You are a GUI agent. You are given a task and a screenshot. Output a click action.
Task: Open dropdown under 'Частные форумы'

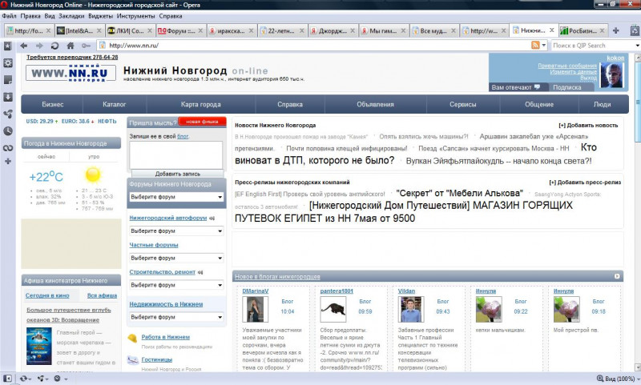[x=175, y=259]
